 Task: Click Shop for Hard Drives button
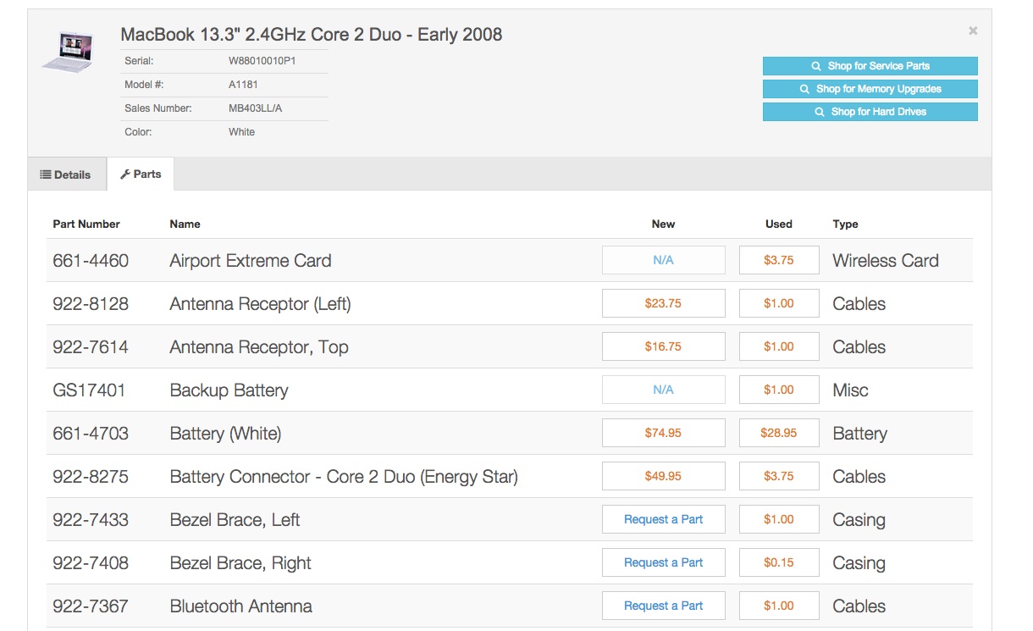(870, 112)
